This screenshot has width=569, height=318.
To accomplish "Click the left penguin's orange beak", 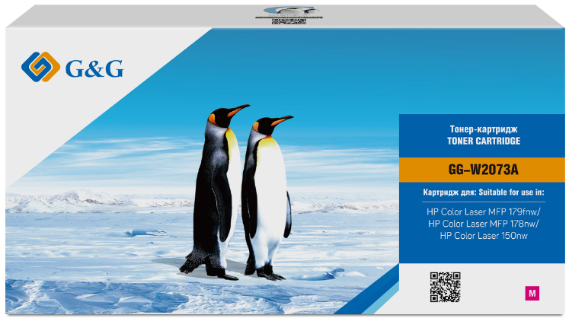I will coord(238,110).
